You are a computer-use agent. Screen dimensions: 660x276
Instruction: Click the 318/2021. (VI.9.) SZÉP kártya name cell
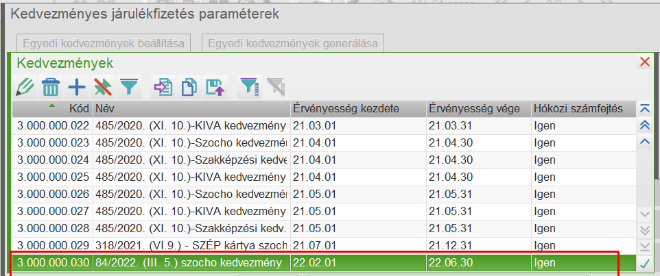191,245
